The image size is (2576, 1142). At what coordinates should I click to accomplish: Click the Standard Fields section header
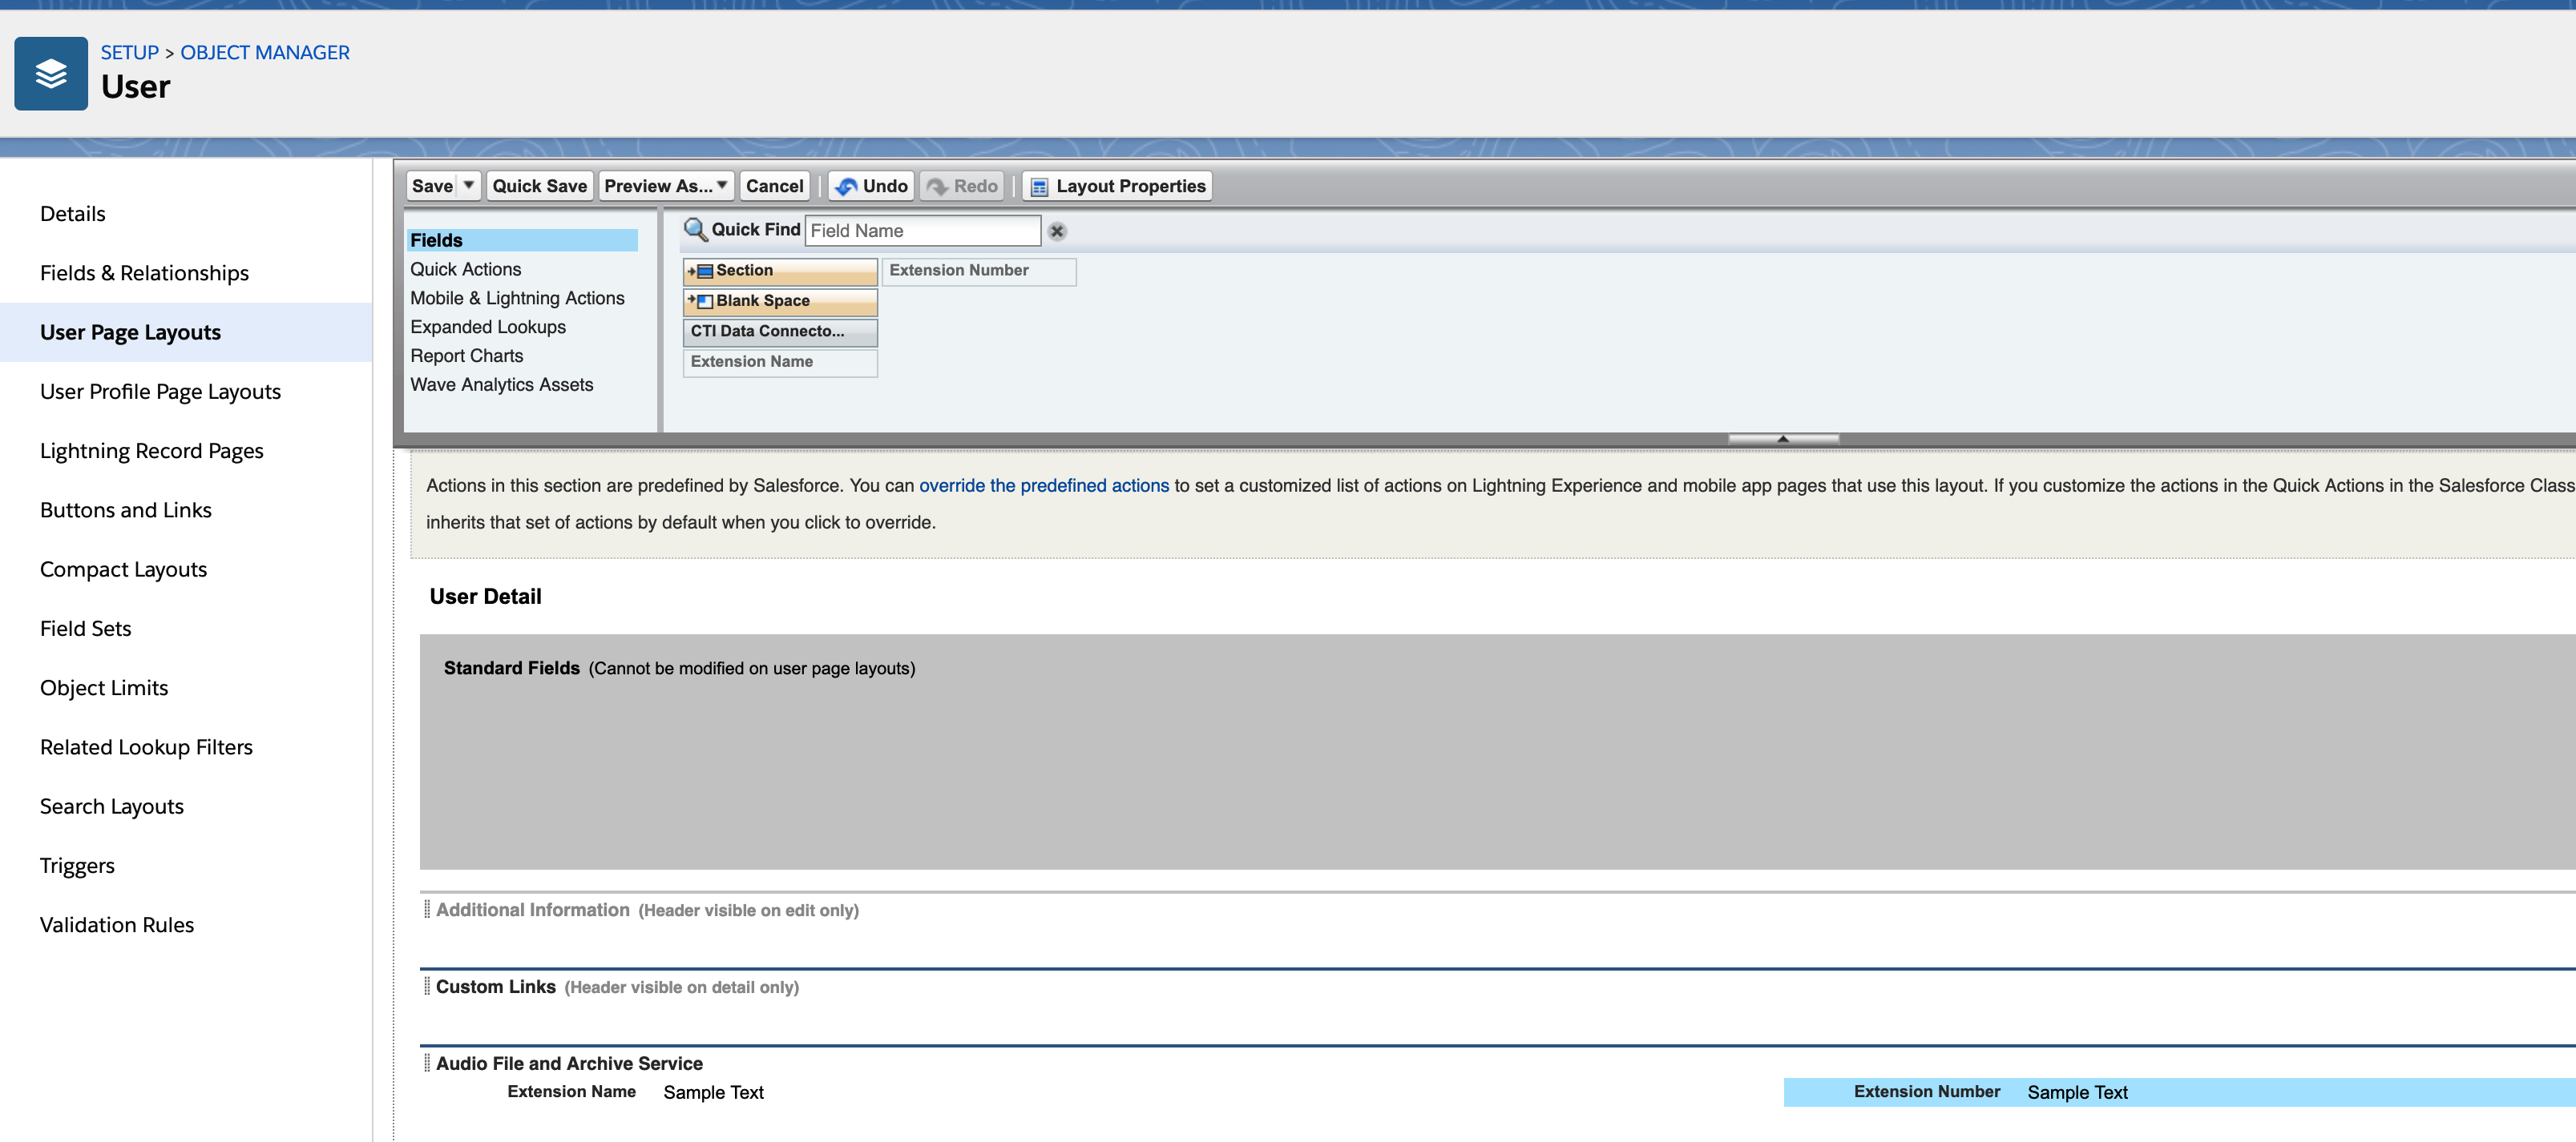click(512, 669)
